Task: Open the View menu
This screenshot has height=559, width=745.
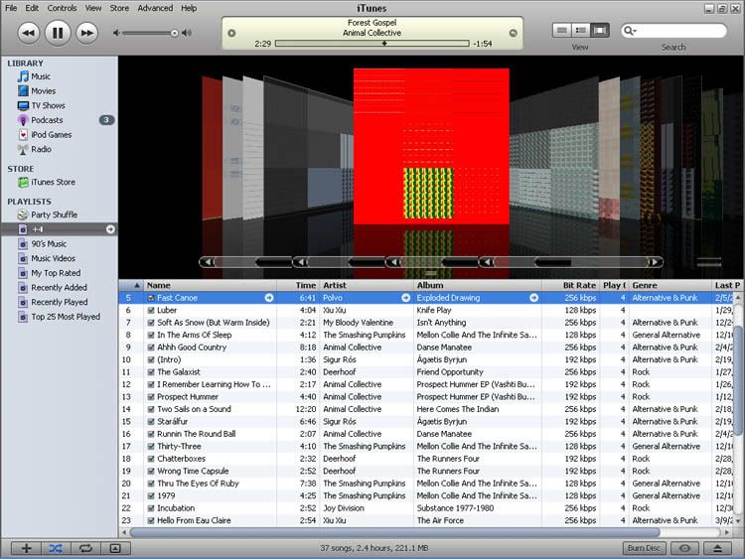Action: [93, 8]
